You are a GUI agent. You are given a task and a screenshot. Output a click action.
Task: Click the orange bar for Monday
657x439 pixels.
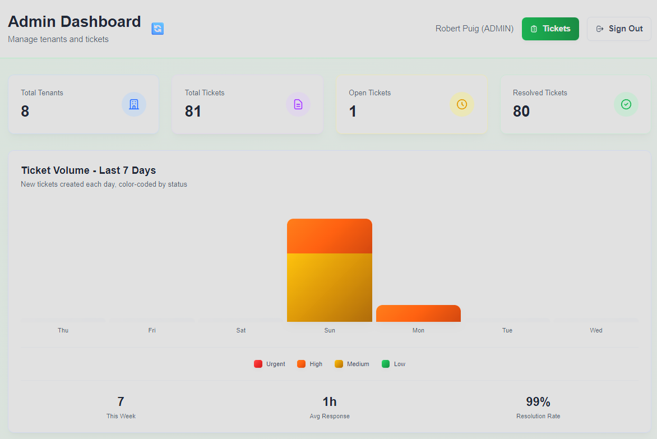pos(418,313)
